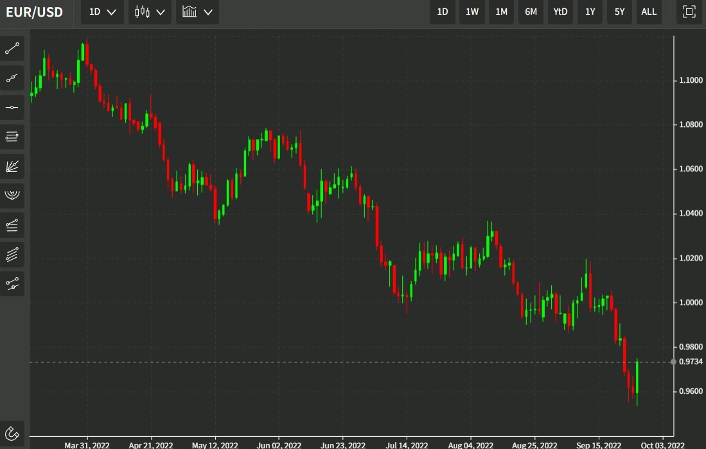706x449 pixels.
Task: Click the Apr 21, 2022 date label
Action: click(151, 445)
